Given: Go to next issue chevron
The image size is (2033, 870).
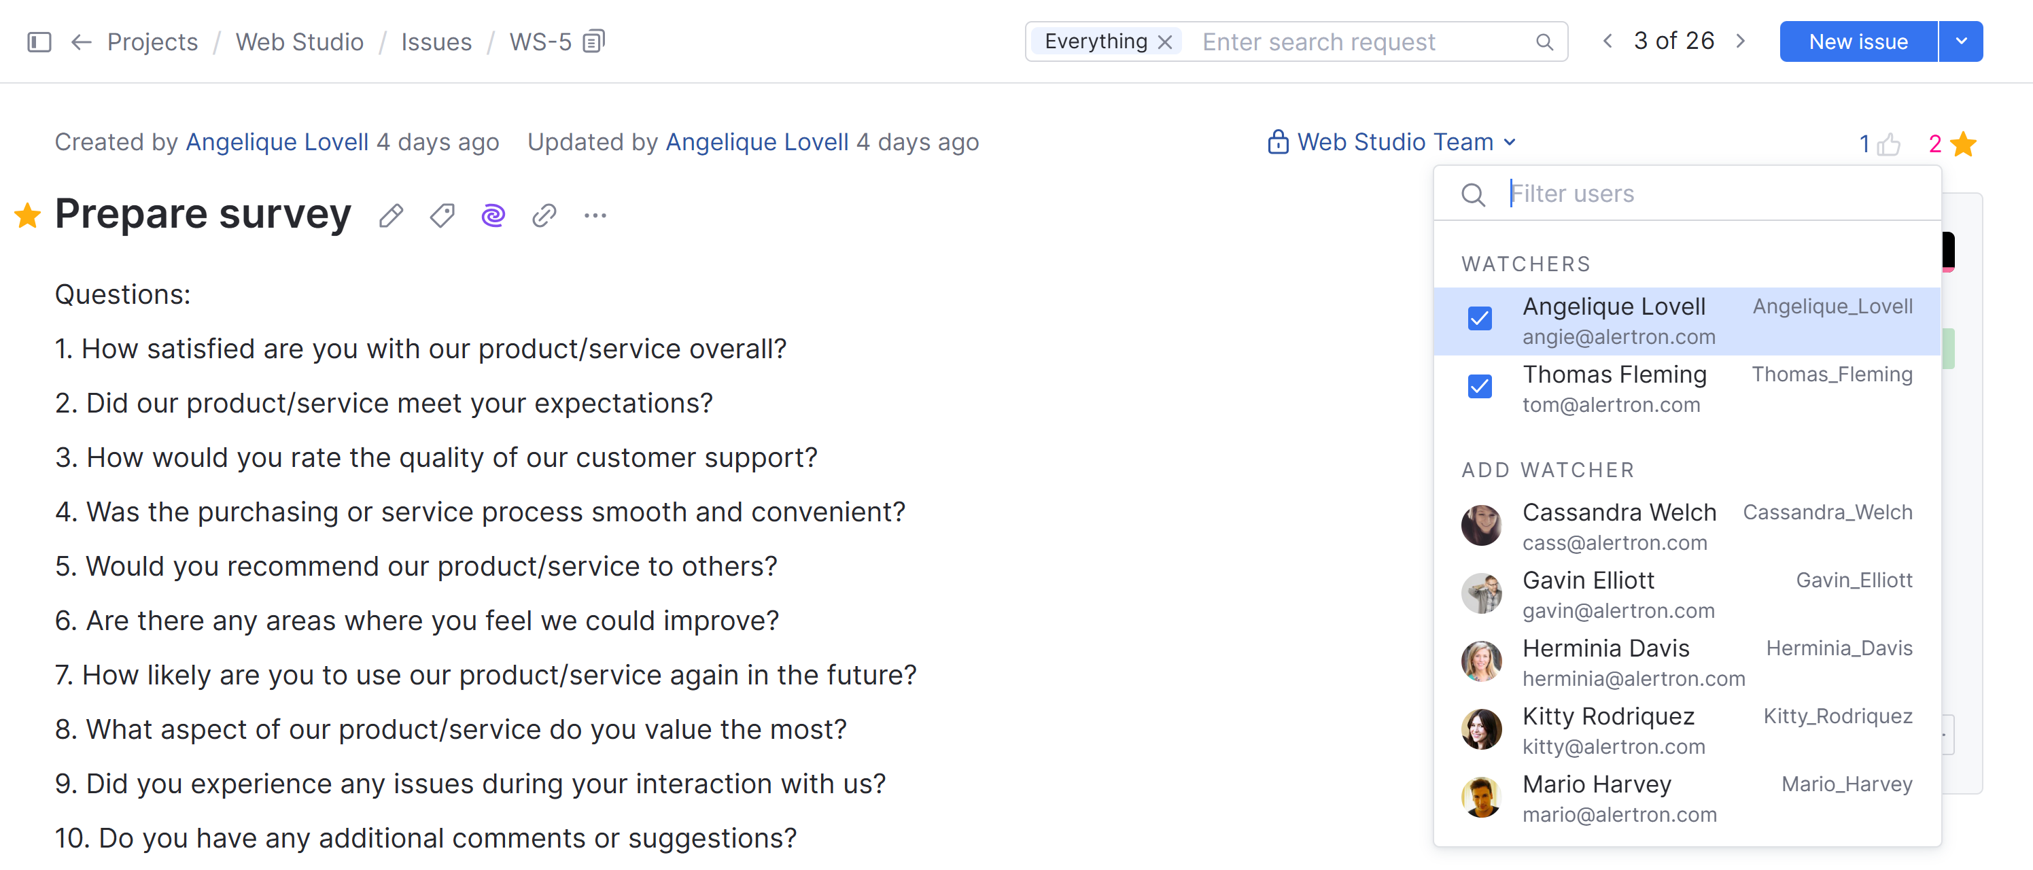Looking at the screenshot, I should (x=1741, y=42).
